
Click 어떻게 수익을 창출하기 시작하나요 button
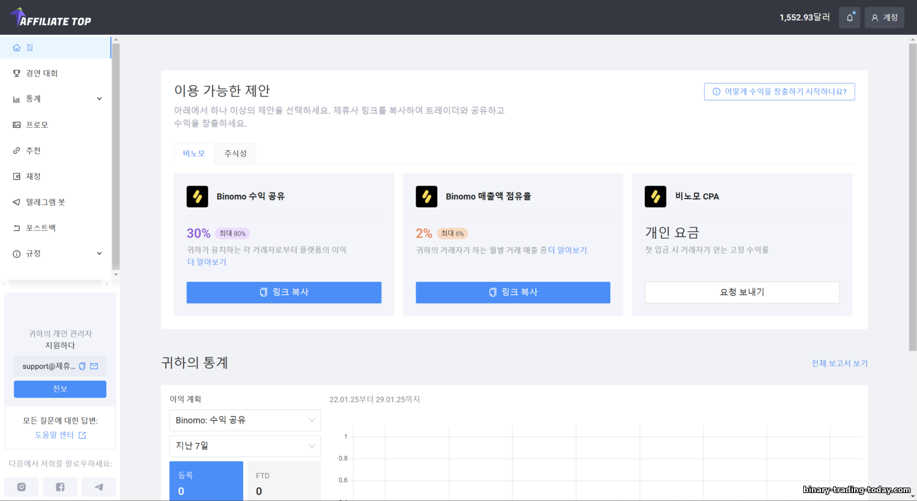click(x=779, y=92)
